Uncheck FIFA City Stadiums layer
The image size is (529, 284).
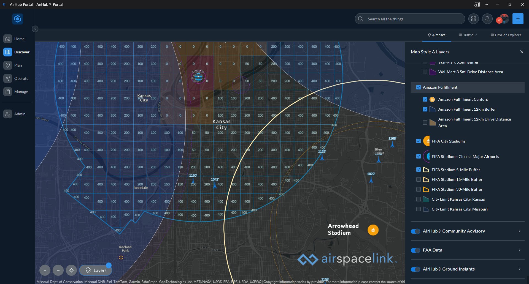coord(419,141)
